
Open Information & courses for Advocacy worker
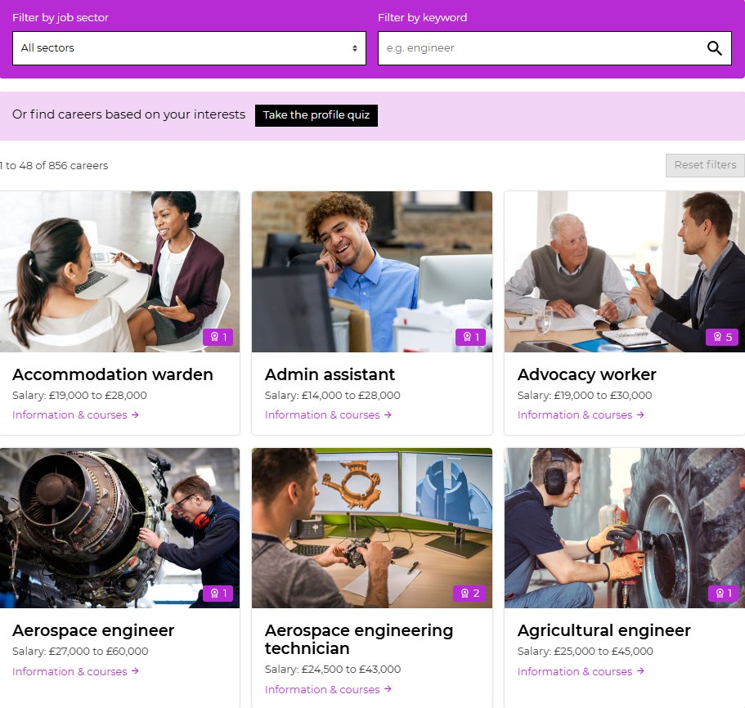tap(574, 414)
